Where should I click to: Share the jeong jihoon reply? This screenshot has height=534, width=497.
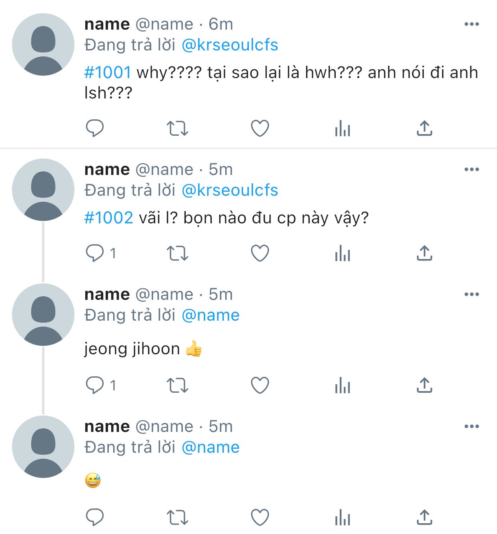click(x=425, y=385)
